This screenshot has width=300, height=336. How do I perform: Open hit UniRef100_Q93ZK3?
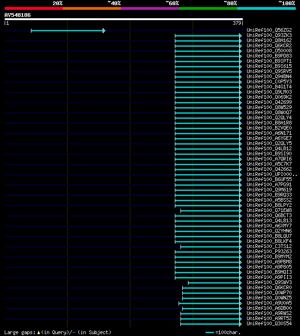tap(269, 36)
